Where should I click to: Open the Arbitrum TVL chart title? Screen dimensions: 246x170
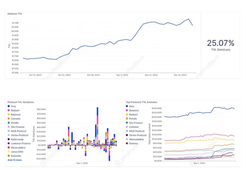tap(15, 13)
